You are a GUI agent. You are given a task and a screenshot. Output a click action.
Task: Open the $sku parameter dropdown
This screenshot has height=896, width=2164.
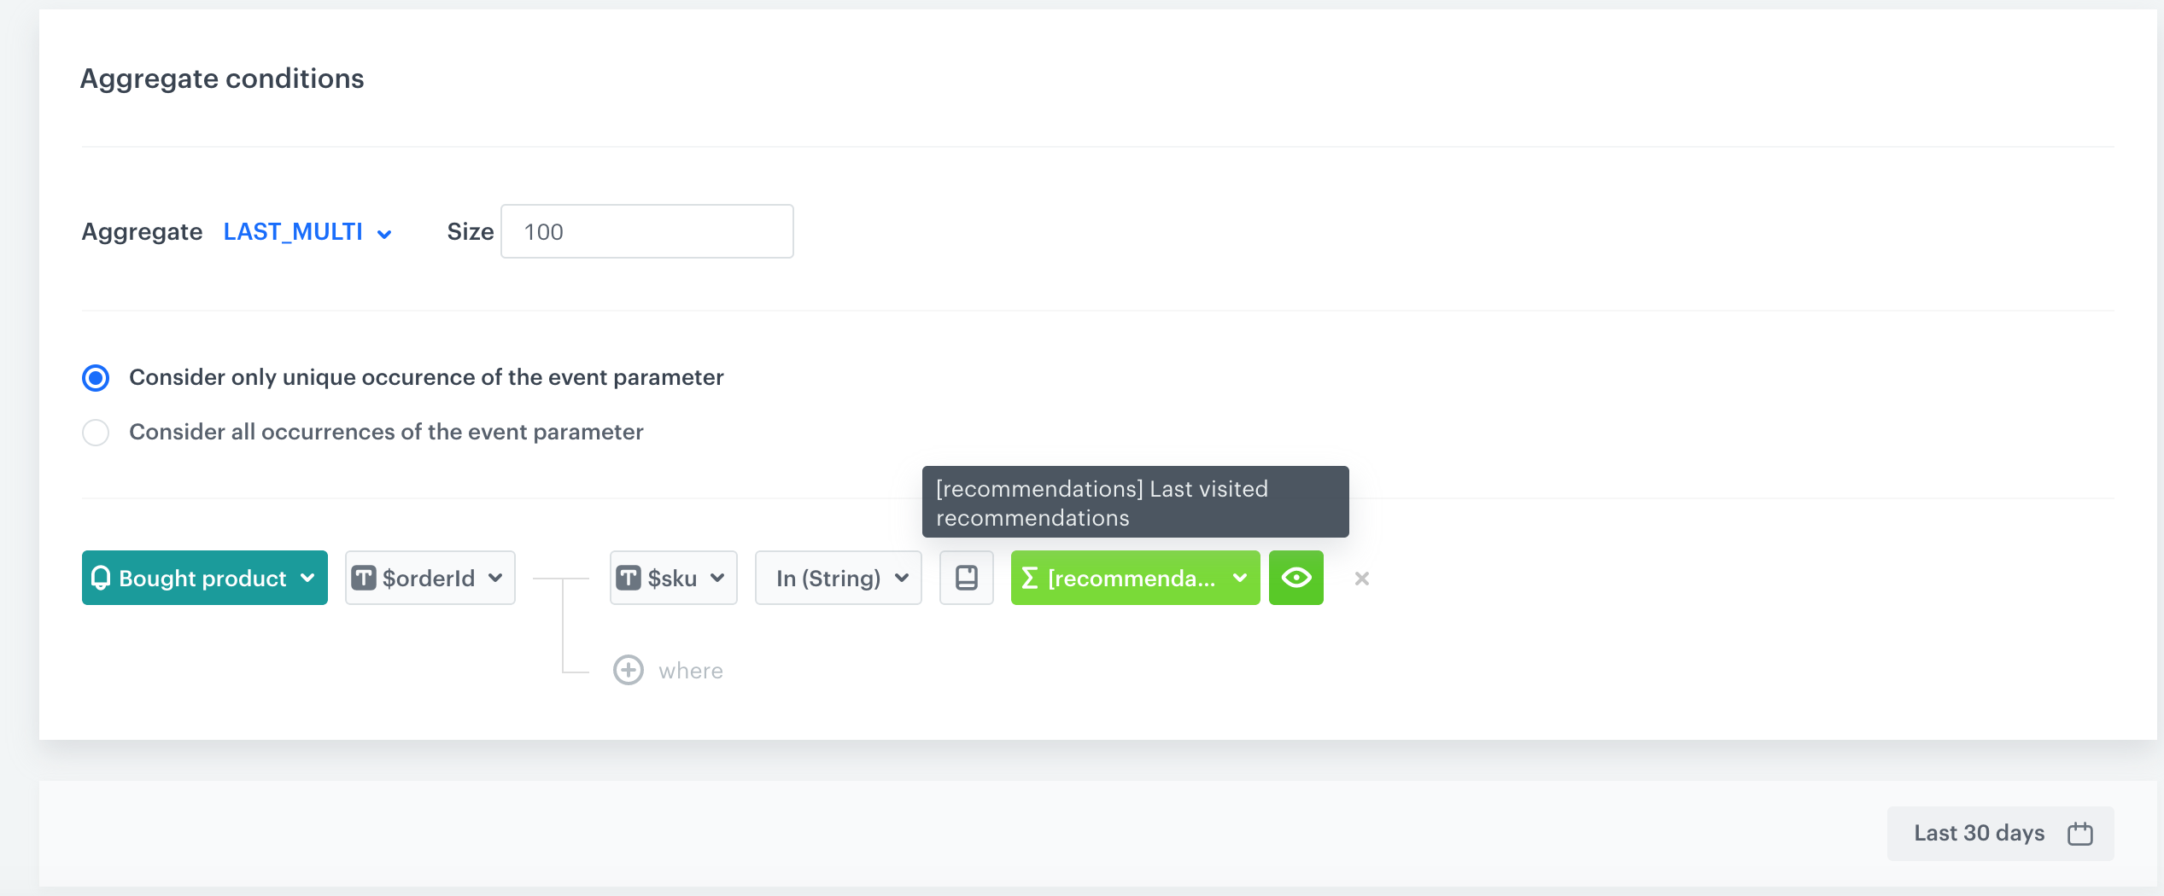[717, 578]
